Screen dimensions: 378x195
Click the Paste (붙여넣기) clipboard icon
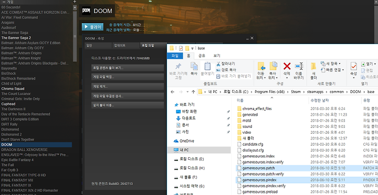[x=207, y=66]
